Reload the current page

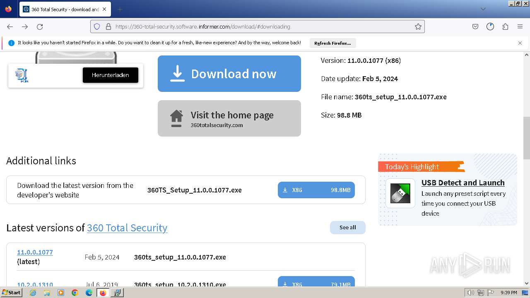40,26
